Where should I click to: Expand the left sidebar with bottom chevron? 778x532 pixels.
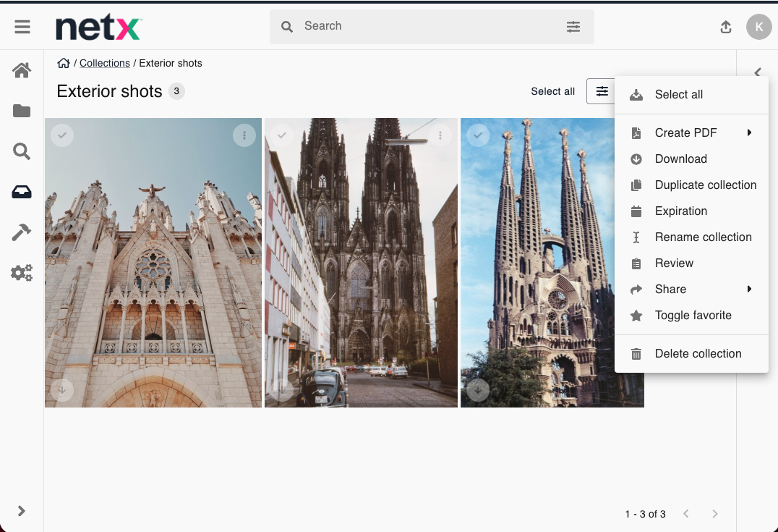click(x=22, y=511)
